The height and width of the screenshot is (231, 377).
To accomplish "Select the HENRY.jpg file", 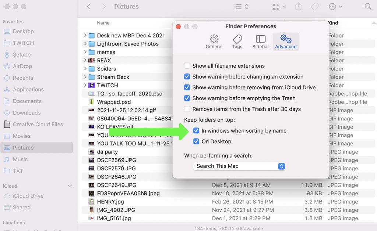I will pos(110,202).
